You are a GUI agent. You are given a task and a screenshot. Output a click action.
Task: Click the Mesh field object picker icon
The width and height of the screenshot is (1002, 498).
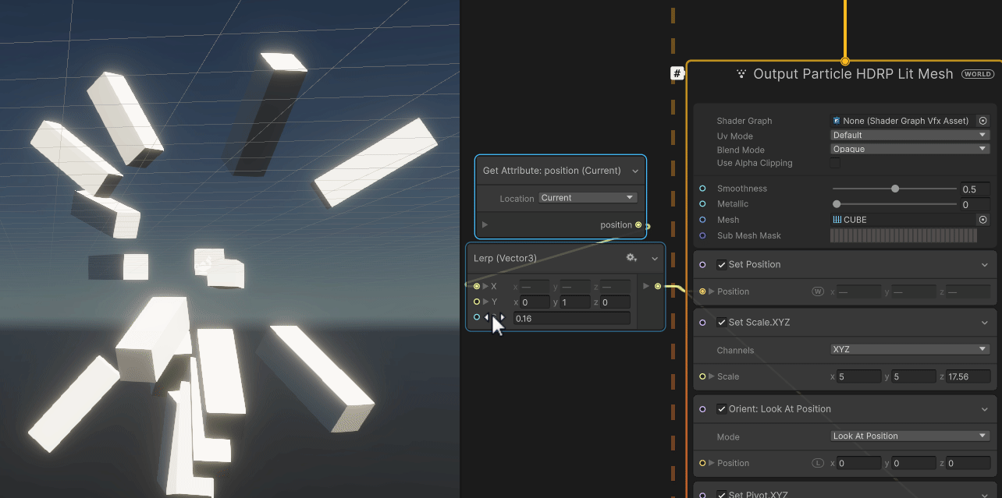coord(982,219)
